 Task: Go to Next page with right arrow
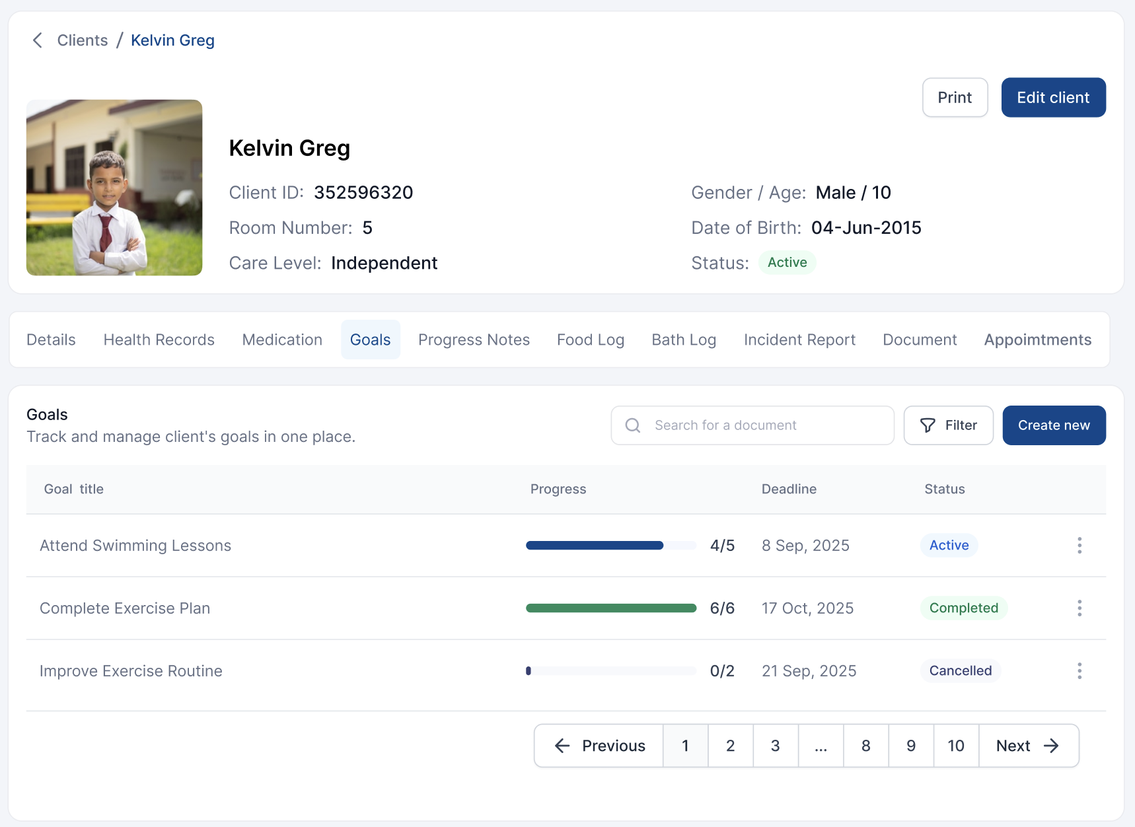(1028, 746)
